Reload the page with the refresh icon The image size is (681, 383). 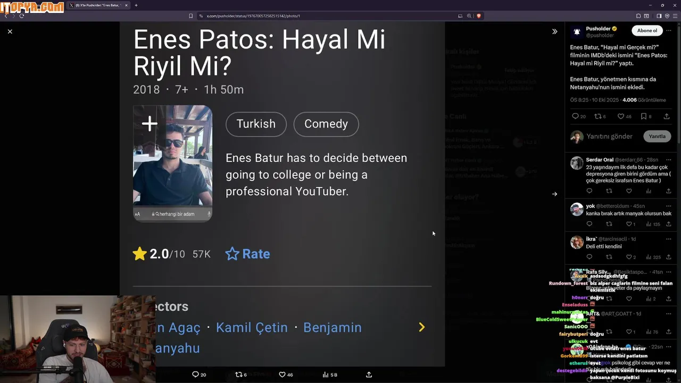(22, 16)
